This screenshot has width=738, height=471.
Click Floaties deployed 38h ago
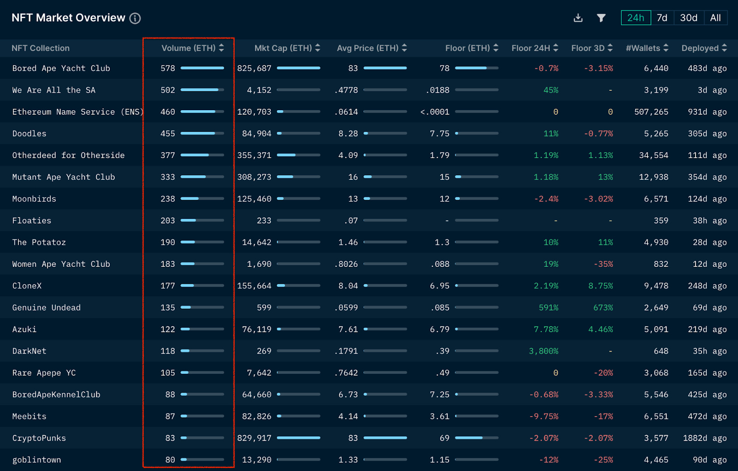coord(710,221)
